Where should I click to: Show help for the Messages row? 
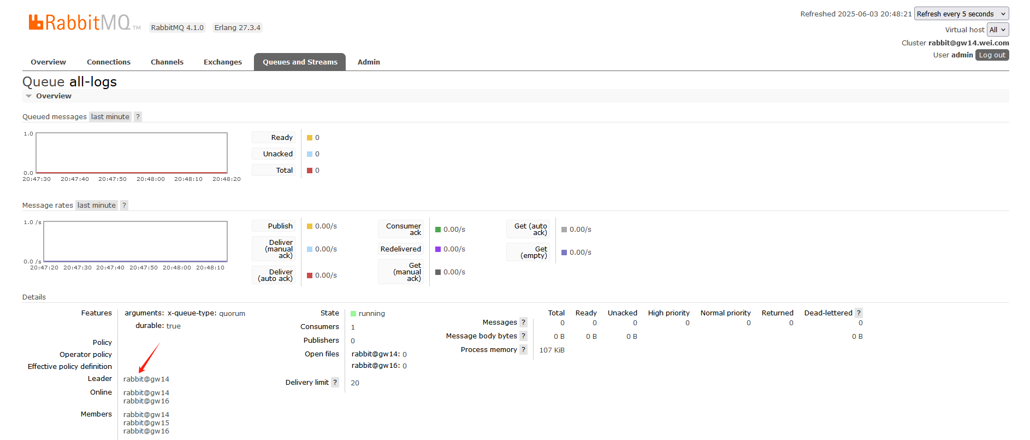click(x=523, y=322)
